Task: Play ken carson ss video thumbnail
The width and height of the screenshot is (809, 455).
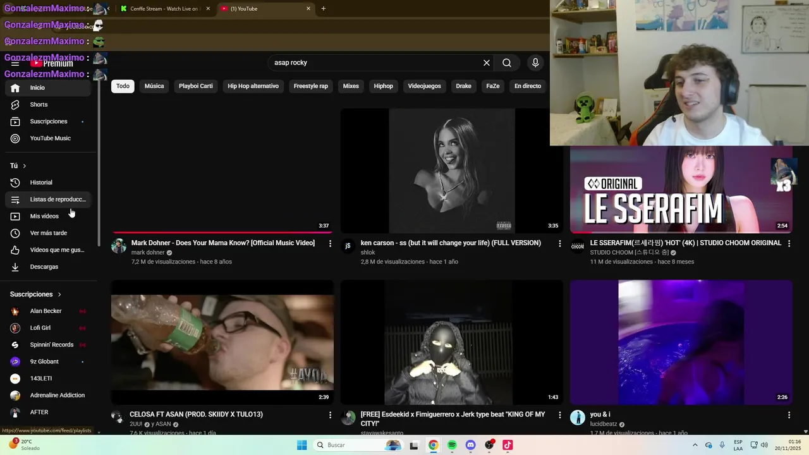Action: coord(452,171)
